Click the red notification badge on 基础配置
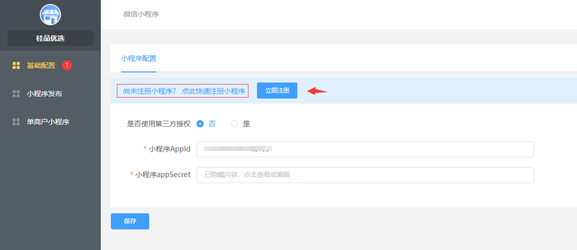Viewport: 577px width, 250px height. [x=67, y=65]
